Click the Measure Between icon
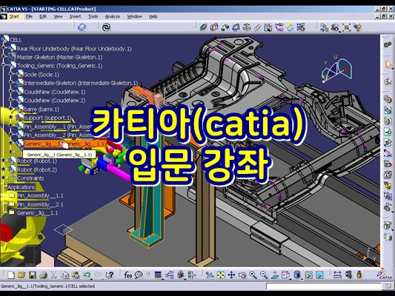This screenshot has width=395, height=296. pyautogui.click(x=337, y=275)
